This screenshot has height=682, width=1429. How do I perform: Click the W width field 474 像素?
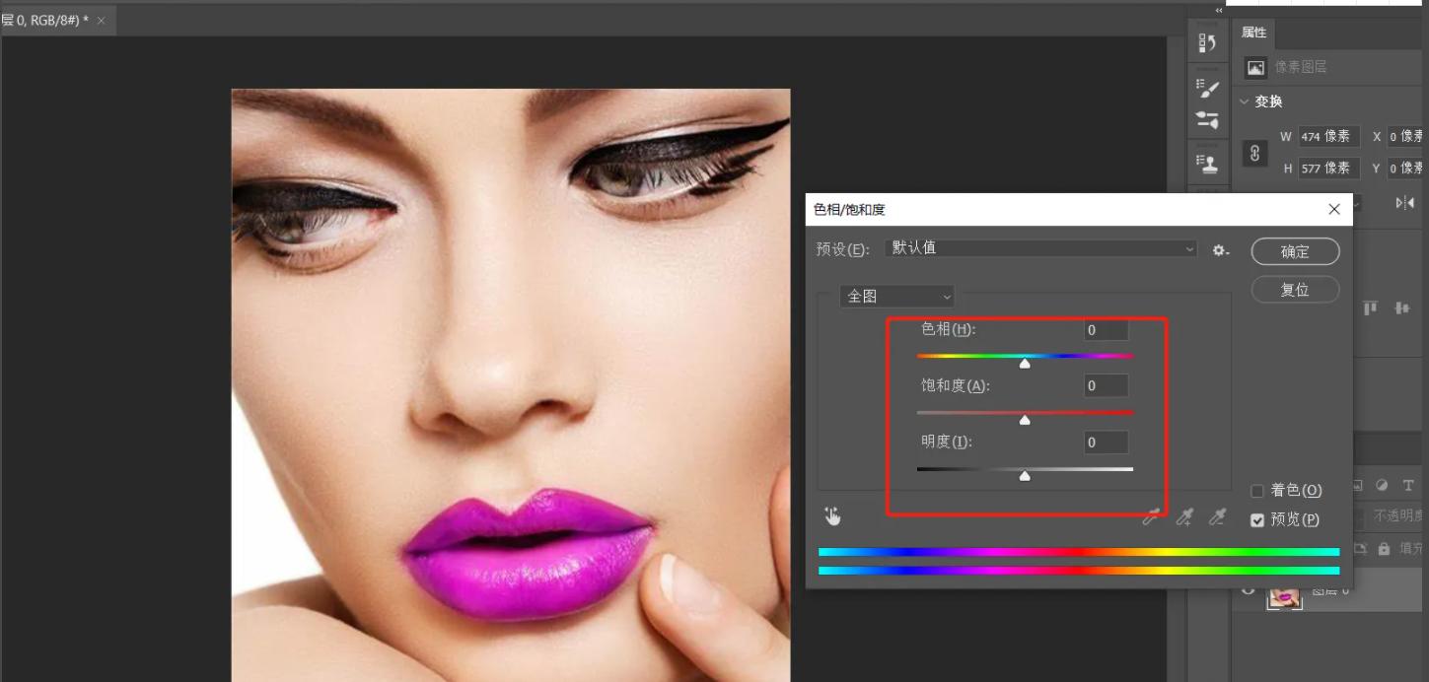(x=1328, y=137)
